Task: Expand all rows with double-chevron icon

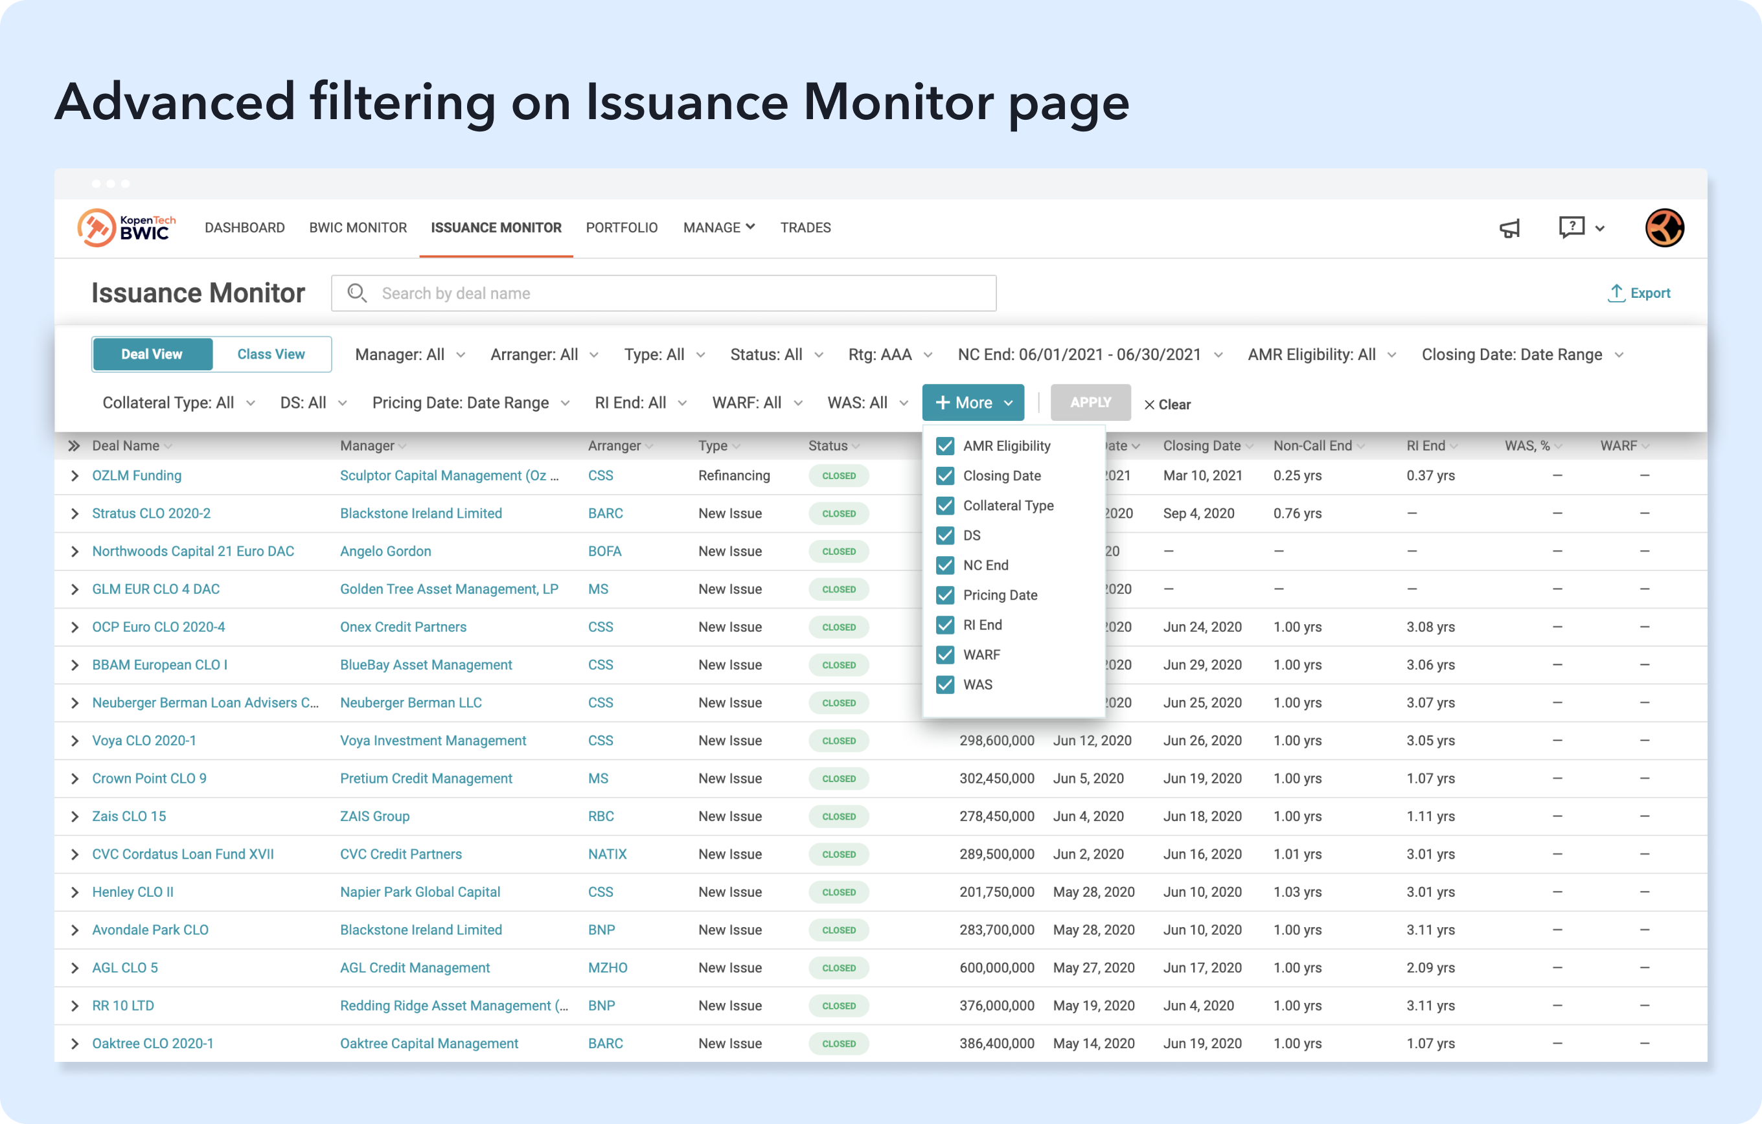Action: click(x=74, y=445)
